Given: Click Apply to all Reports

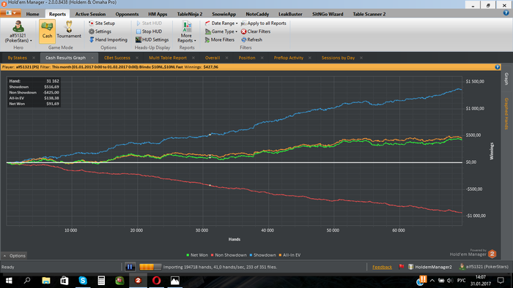Looking at the screenshot, I should coord(264,23).
